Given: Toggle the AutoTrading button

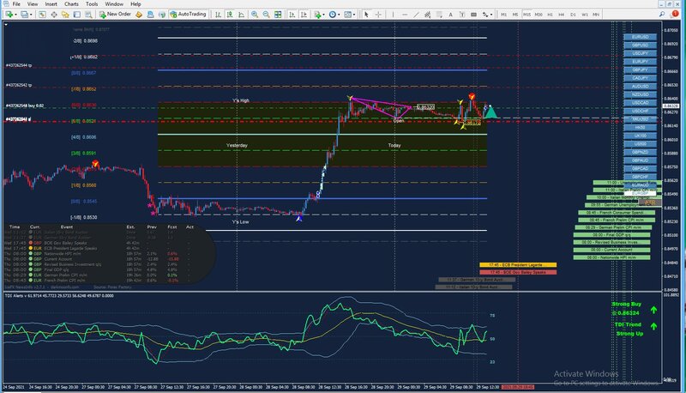Looking at the screenshot, I should 188,15.
